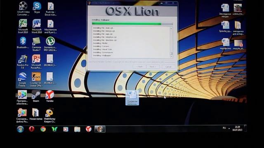Click the install log scrollbar thumb
Screen dimensions: 264x148
pos(171,54)
